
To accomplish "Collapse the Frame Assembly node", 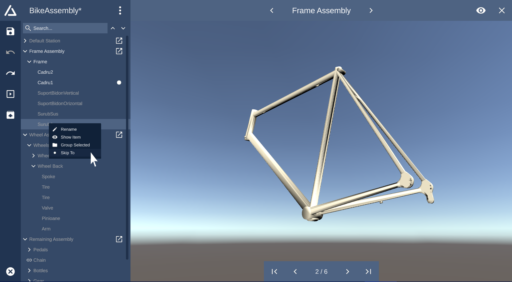I will tap(25, 51).
